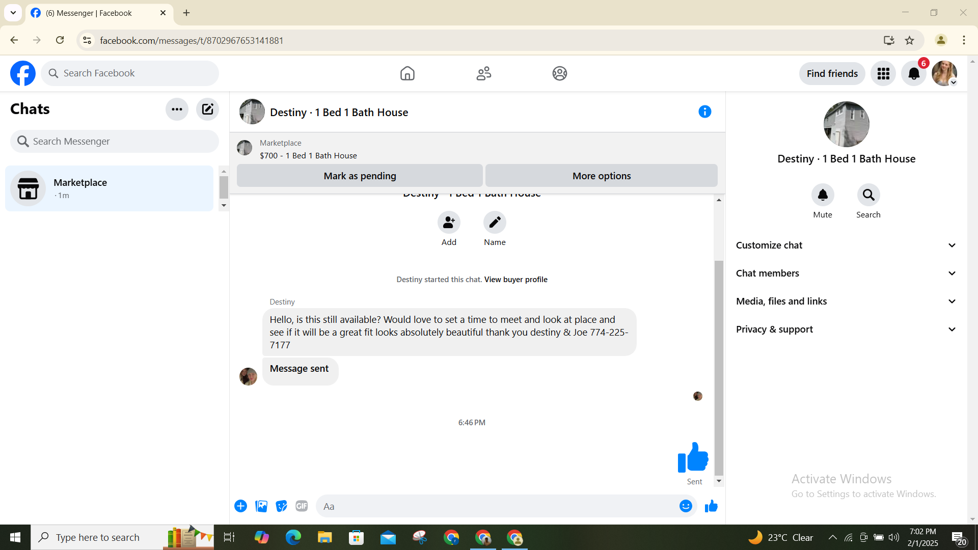Open the Friends tab

click(x=483, y=73)
